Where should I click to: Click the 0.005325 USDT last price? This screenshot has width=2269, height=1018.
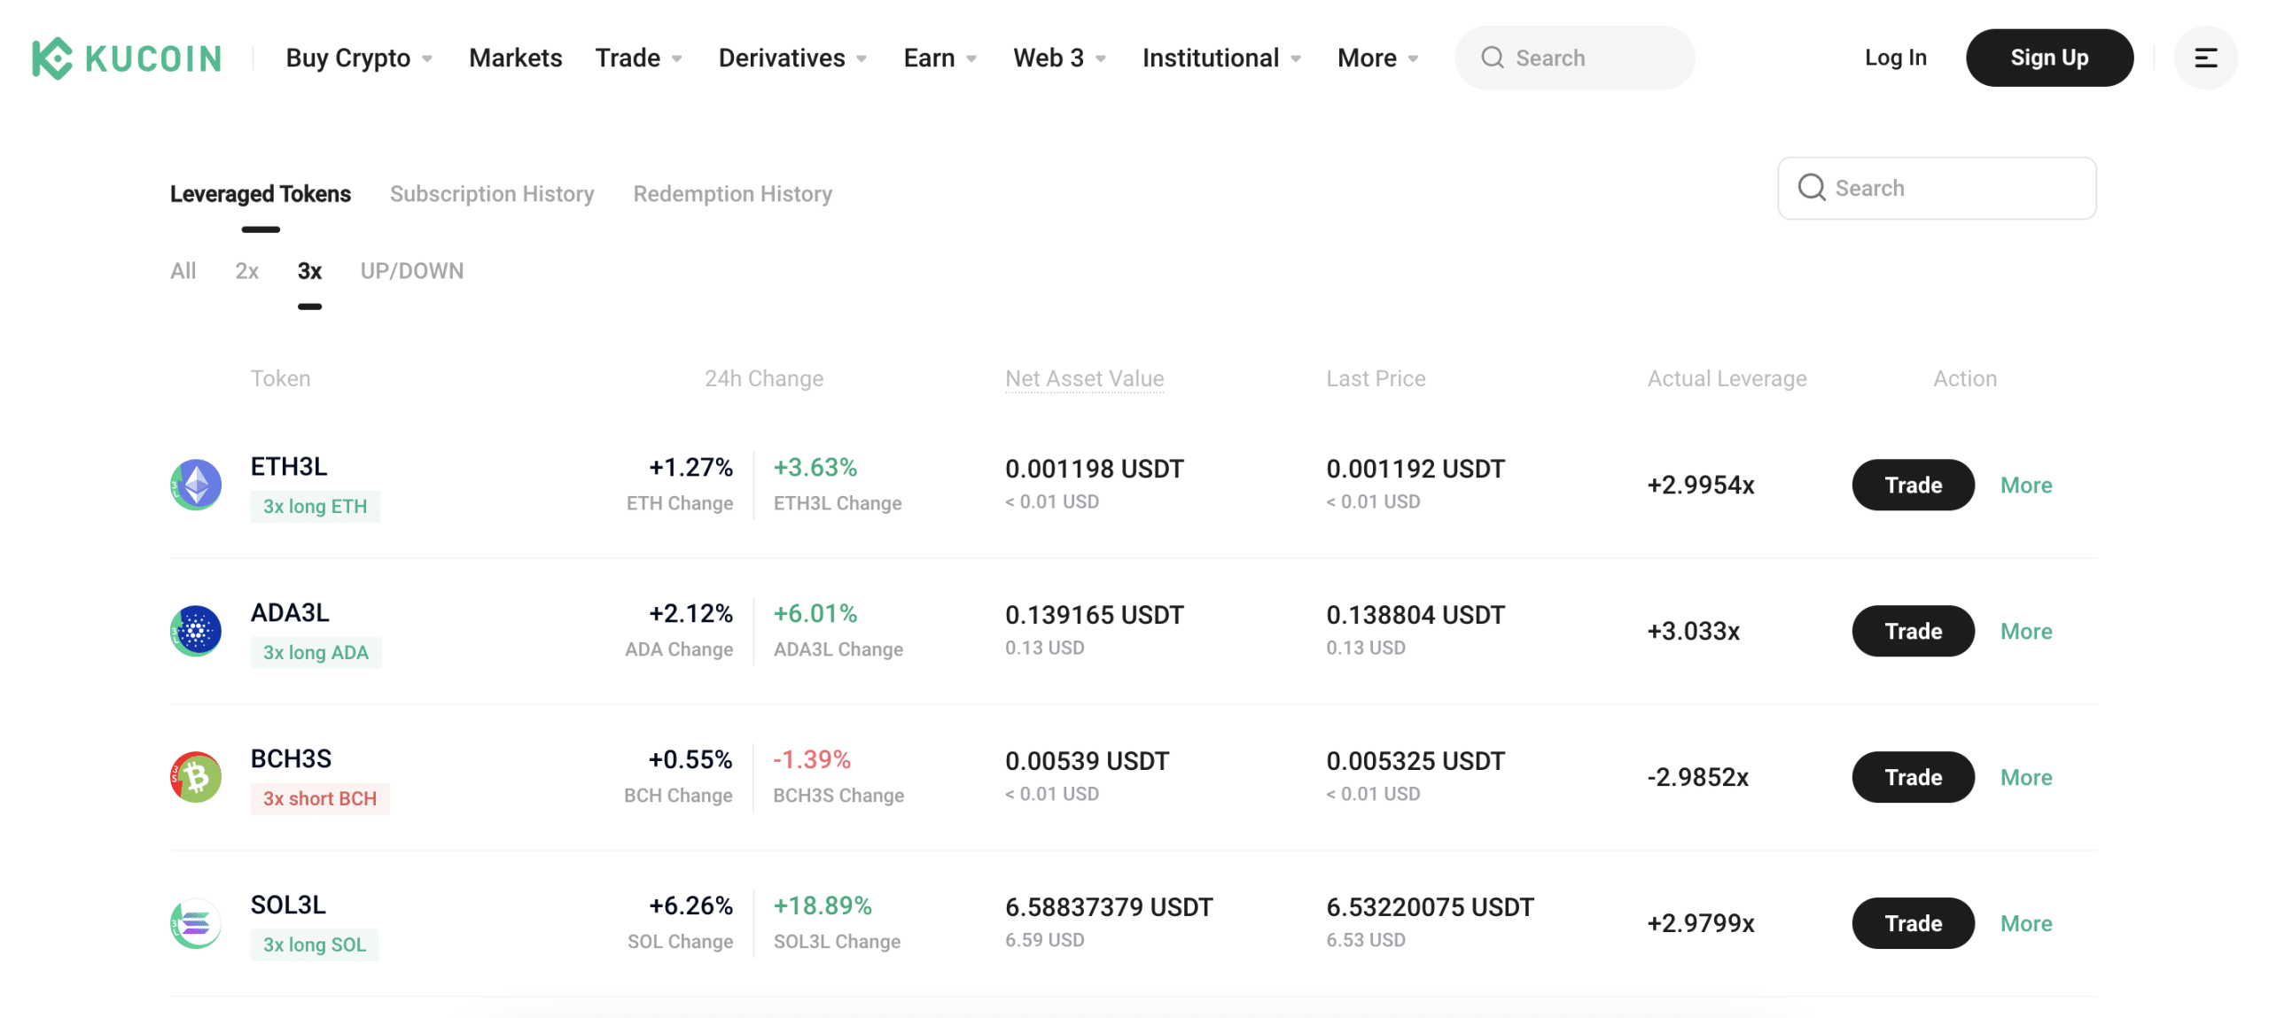(x=1415, y=762)
